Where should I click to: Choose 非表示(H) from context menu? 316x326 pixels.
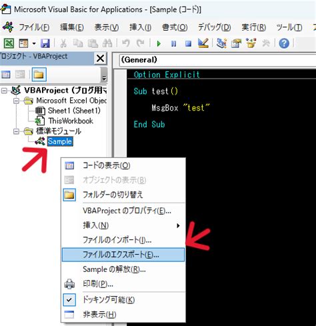coord(123,315)
